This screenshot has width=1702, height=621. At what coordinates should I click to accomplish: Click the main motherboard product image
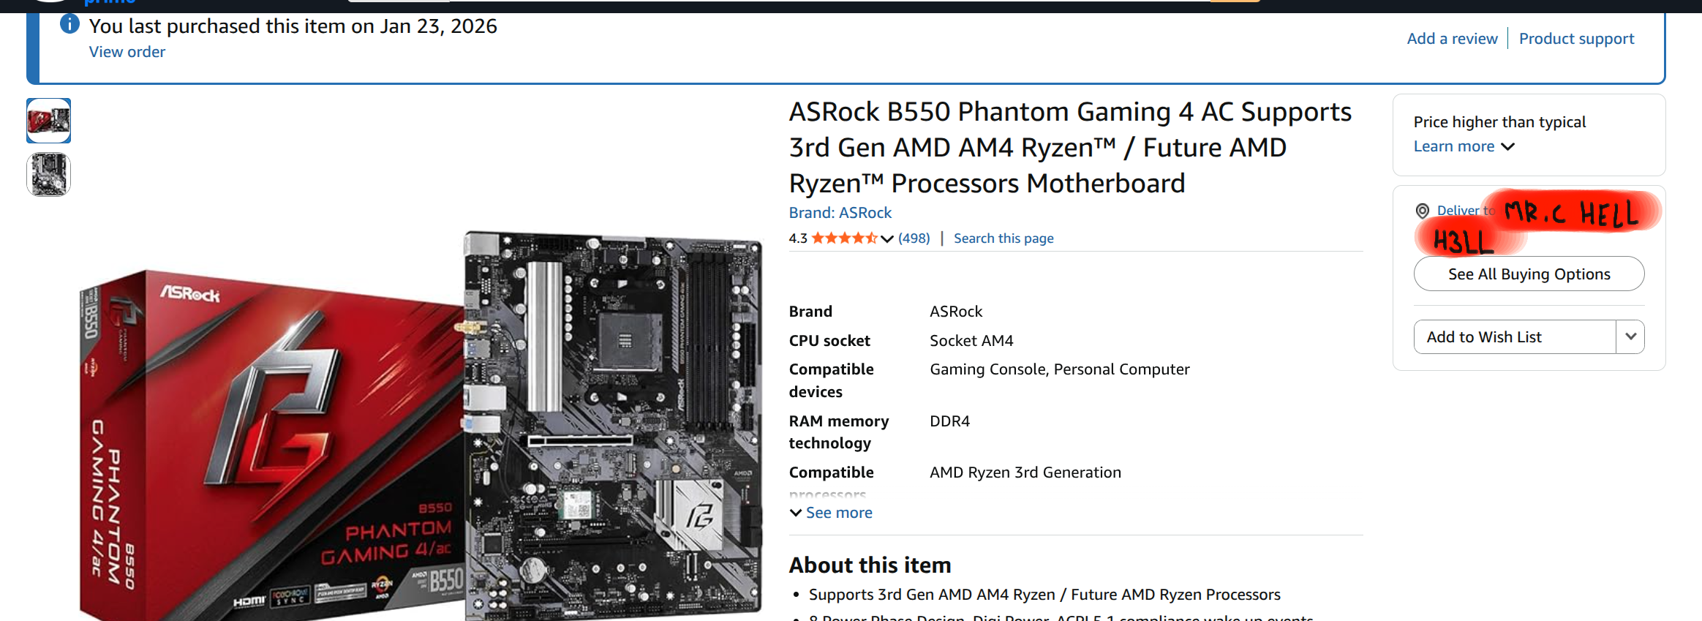point(421,426)
